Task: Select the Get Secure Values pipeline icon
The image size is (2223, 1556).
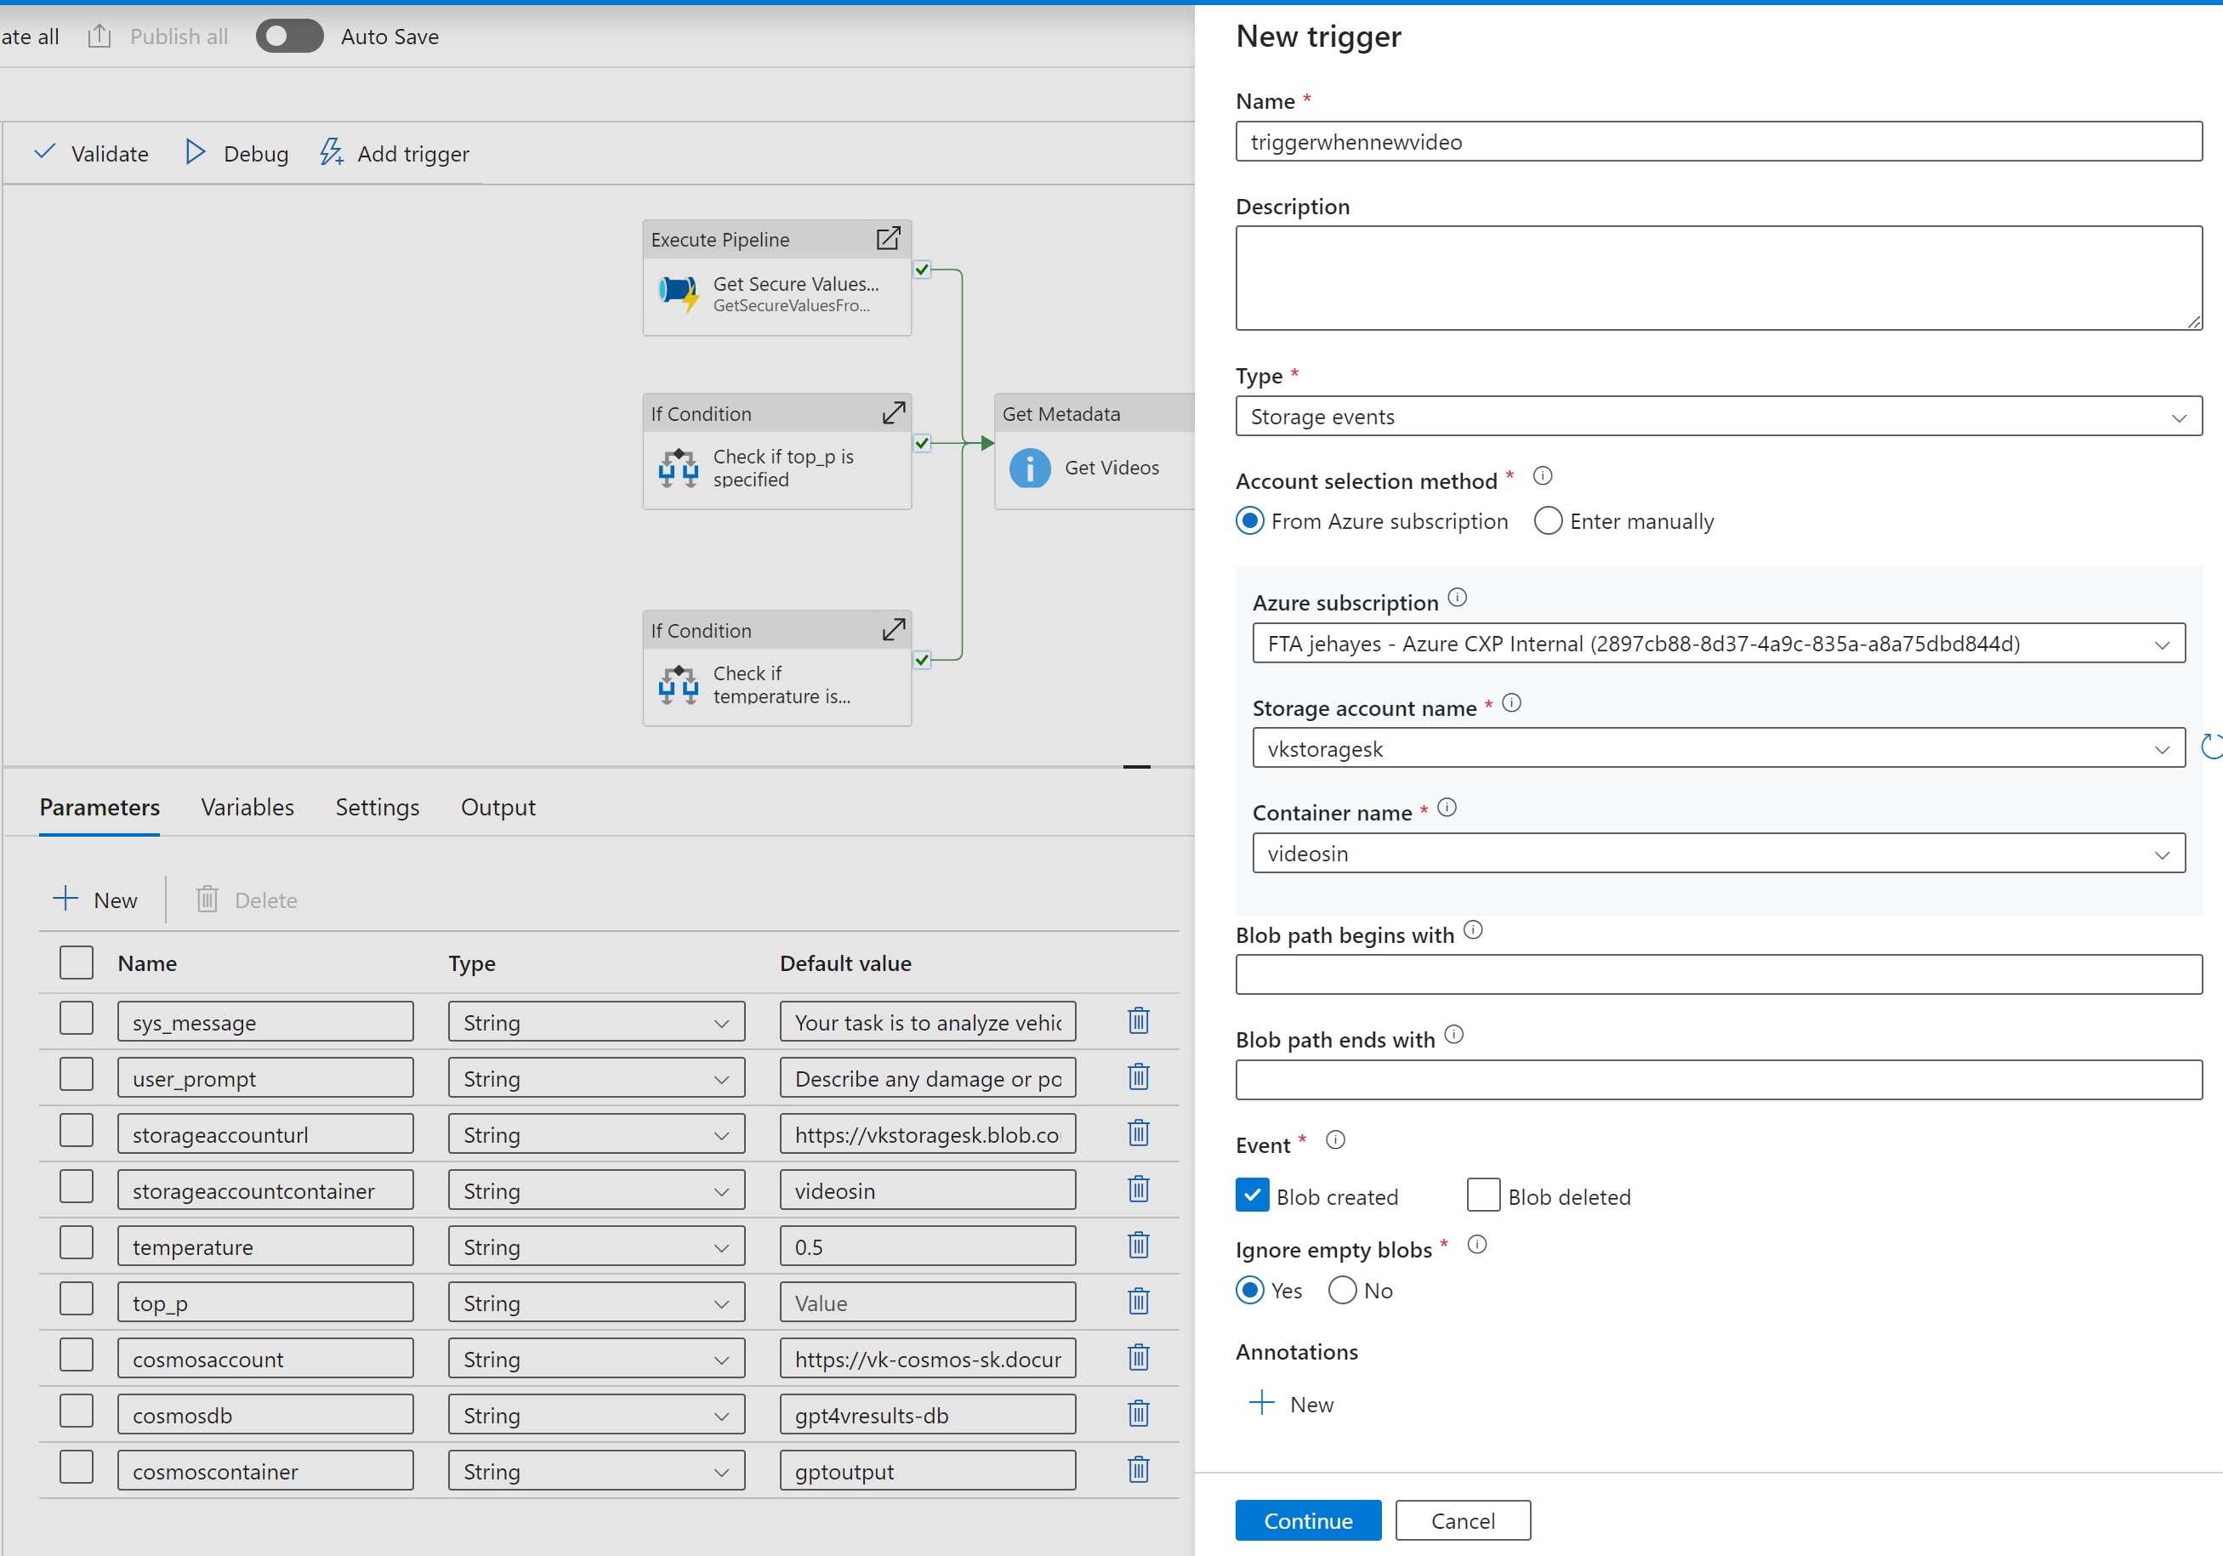Action: 679,292
